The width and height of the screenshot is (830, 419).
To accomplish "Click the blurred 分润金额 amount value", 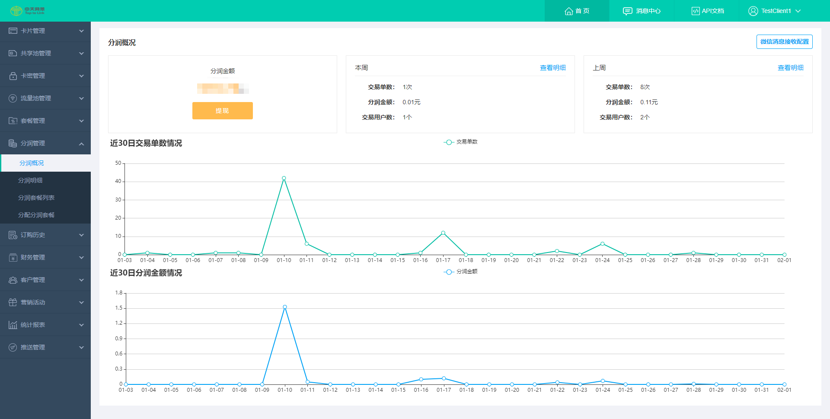I will 223,89.
